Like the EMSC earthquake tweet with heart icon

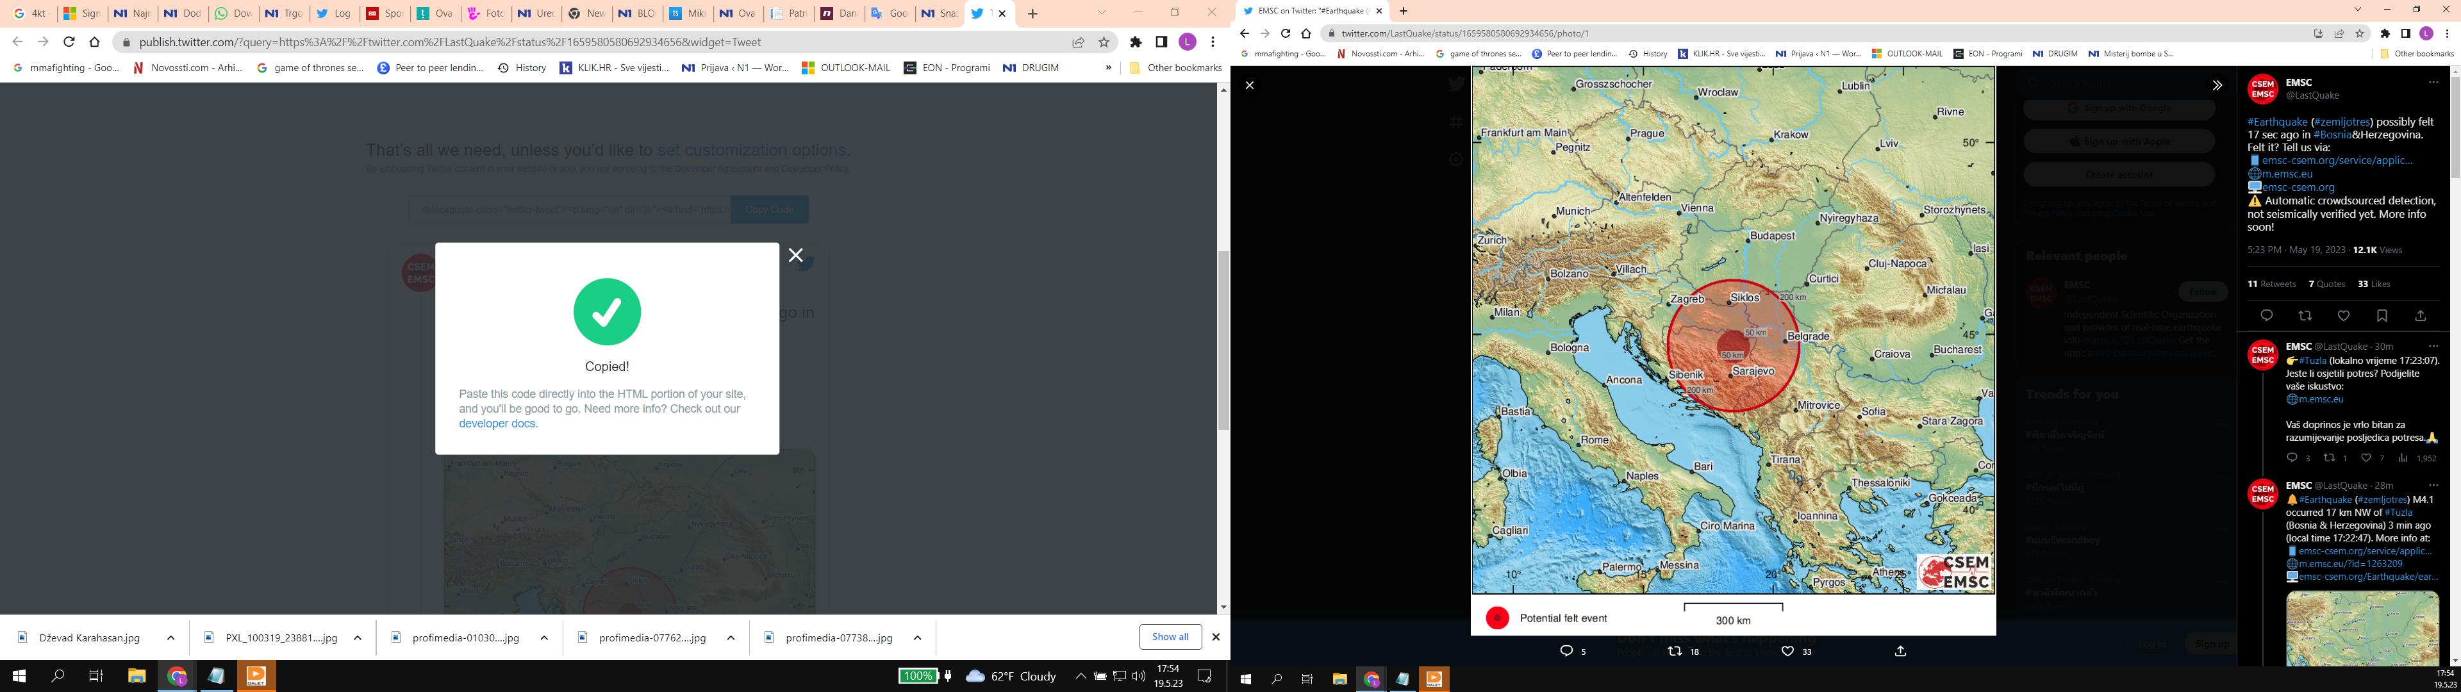(2344, 315)
